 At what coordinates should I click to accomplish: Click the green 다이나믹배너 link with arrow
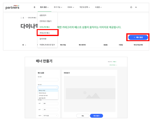(x=113, y=65)
